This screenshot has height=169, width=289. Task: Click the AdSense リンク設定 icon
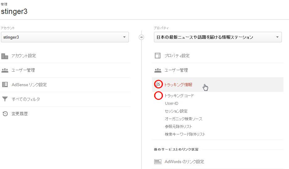(x=5, y=85)
